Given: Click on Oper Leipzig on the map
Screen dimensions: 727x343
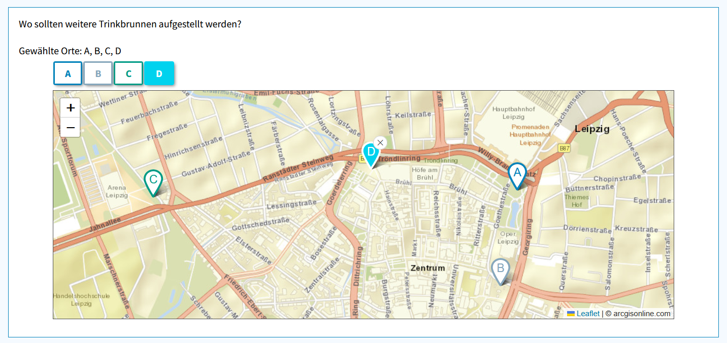Looking at the screenshot, I should tap(508, 238).
